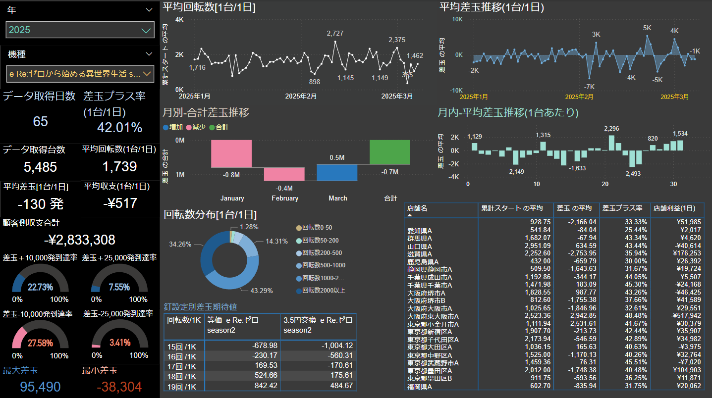The height and width of the screenshot is (398, 712).
Task: Click the 増加 blue legend marker
Action: point(165,127)
